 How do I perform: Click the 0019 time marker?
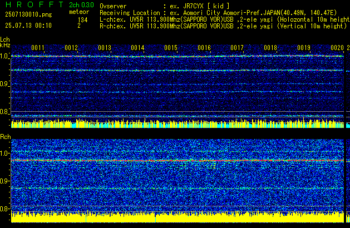304,48
